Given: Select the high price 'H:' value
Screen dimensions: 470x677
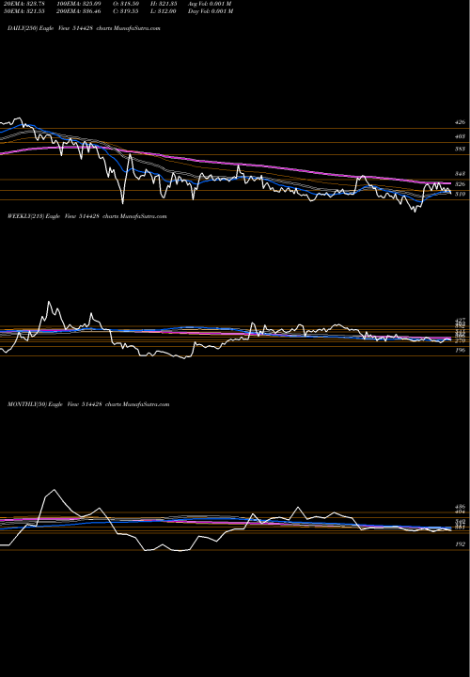Looking at the screenshot, I should [164, 4].
